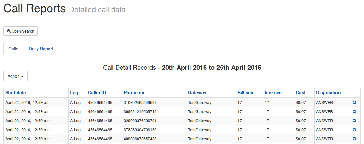The width and height of the screenshot is (364, 144).
Task: Open magnifier icon for 389621218005745 row
Action: (355, 111)
